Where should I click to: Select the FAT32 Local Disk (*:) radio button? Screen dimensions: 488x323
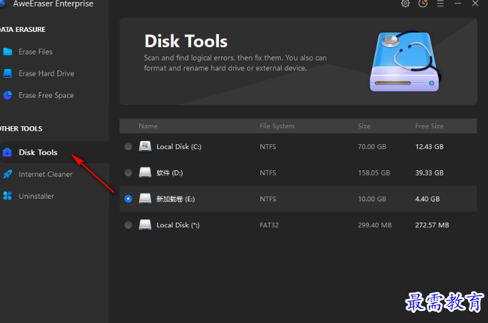tap(128, 225)
